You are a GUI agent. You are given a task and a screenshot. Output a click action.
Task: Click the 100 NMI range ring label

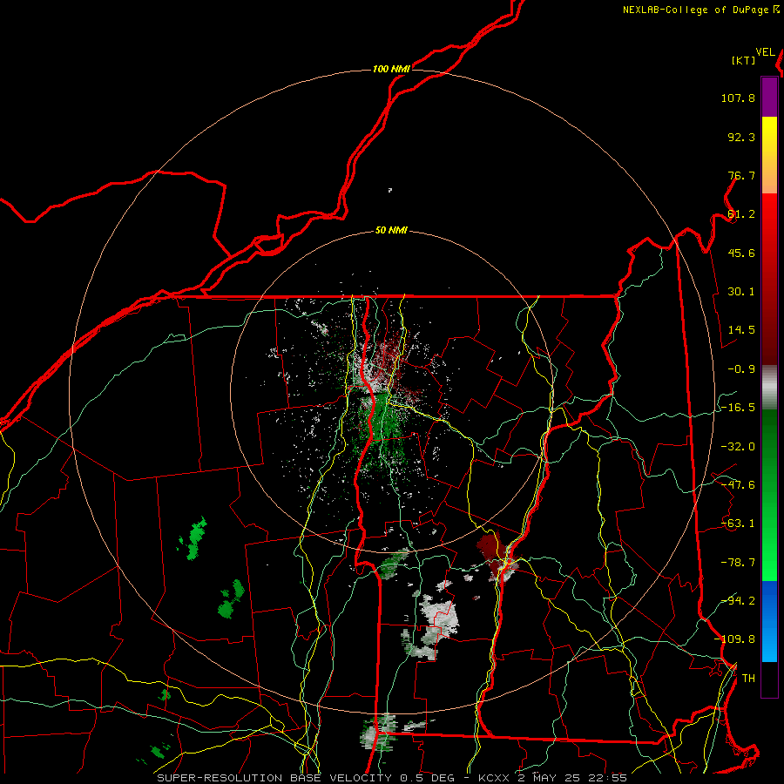[391, 69]
